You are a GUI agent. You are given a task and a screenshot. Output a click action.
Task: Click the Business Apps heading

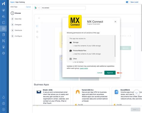click(x=41, y=85)
